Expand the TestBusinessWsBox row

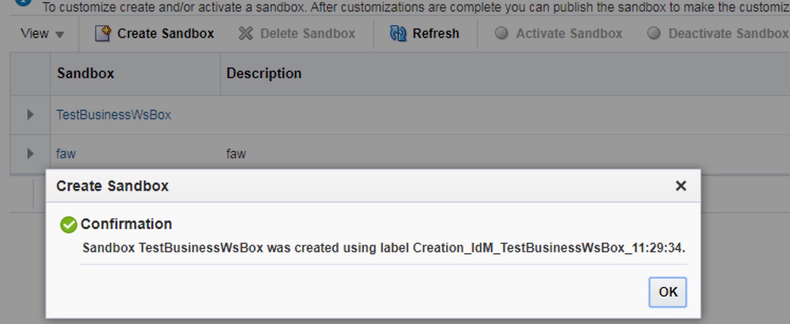[x=30, y=115]
